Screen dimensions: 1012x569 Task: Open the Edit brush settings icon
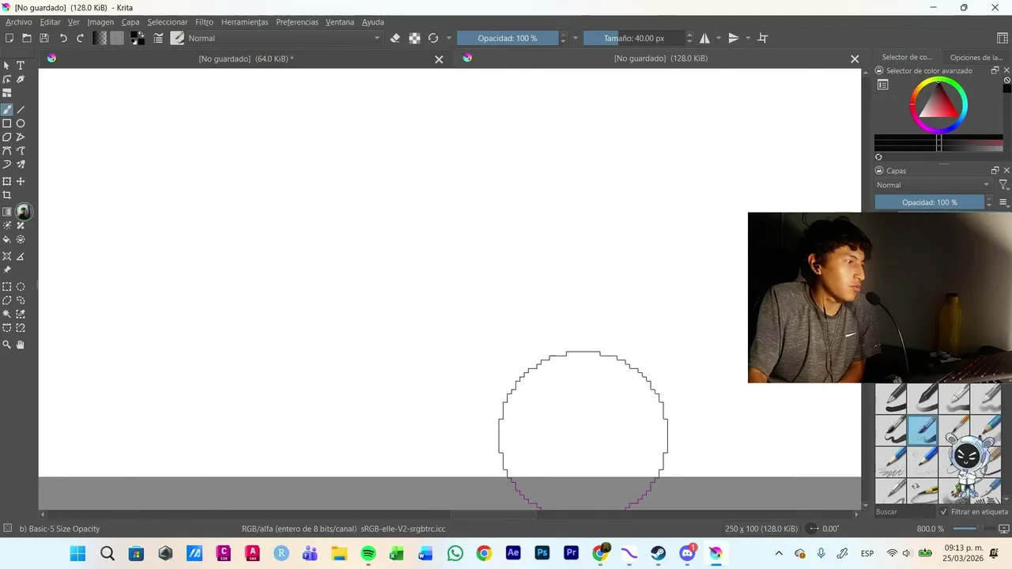point(158,38)
